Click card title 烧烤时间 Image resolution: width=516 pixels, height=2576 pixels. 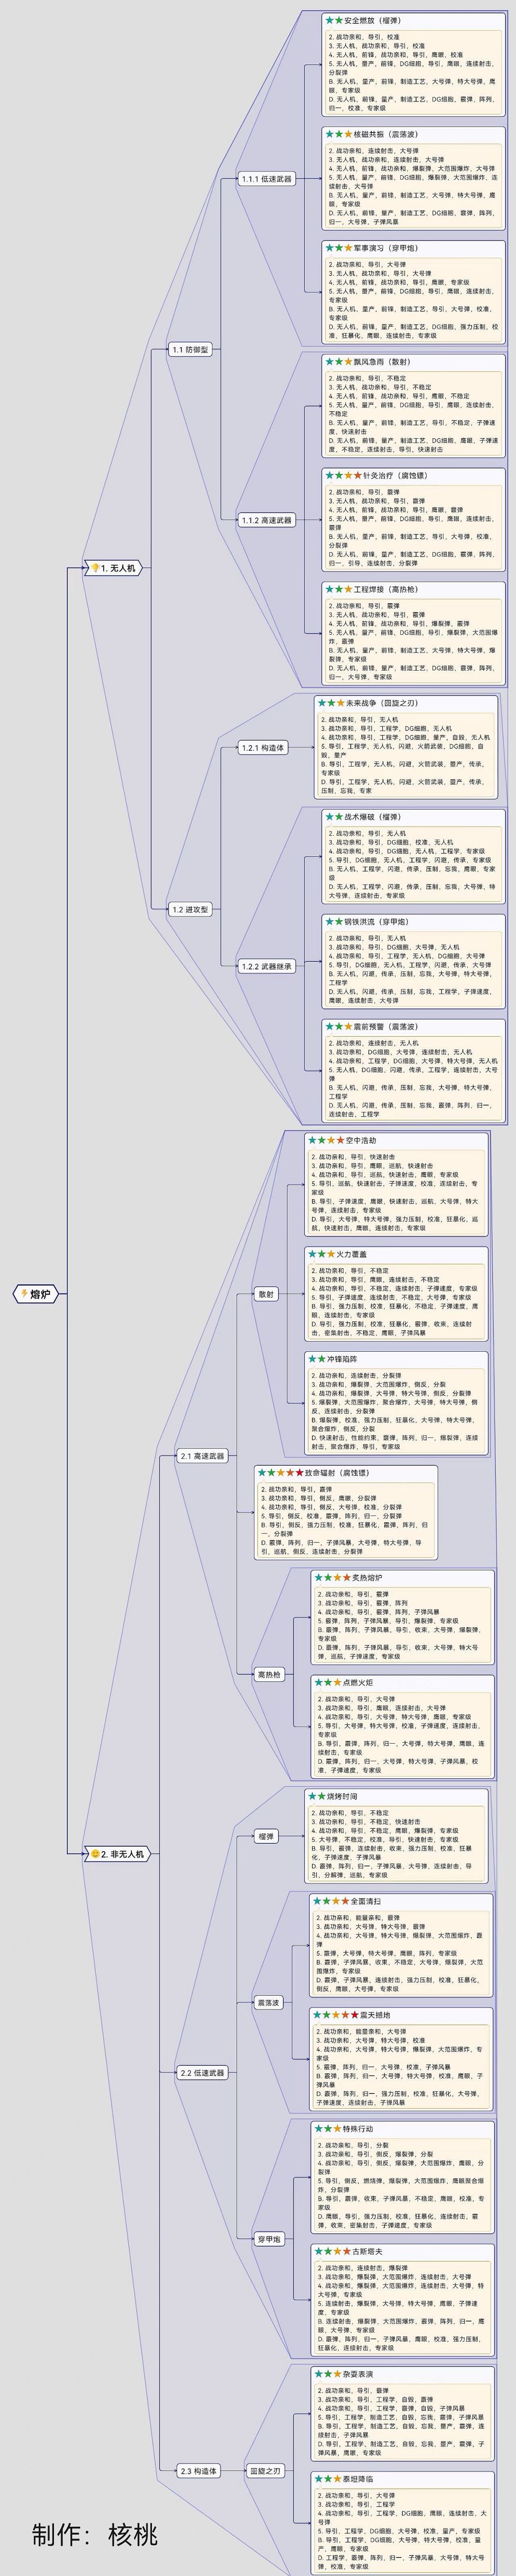342,1796
